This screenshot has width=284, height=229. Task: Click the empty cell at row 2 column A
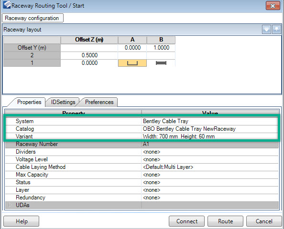point(132,55)
